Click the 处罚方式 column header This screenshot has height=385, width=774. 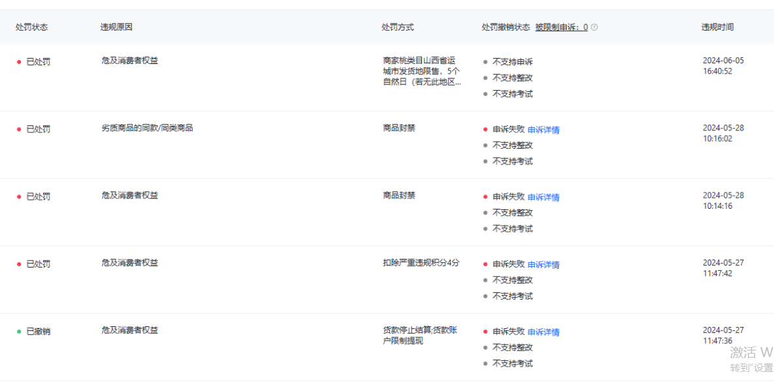[x=398, y=27]
